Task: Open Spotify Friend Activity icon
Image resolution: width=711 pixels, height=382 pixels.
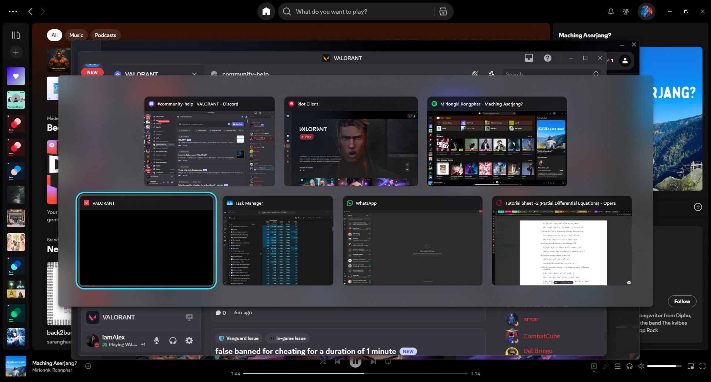Action: tap(626, 11)
